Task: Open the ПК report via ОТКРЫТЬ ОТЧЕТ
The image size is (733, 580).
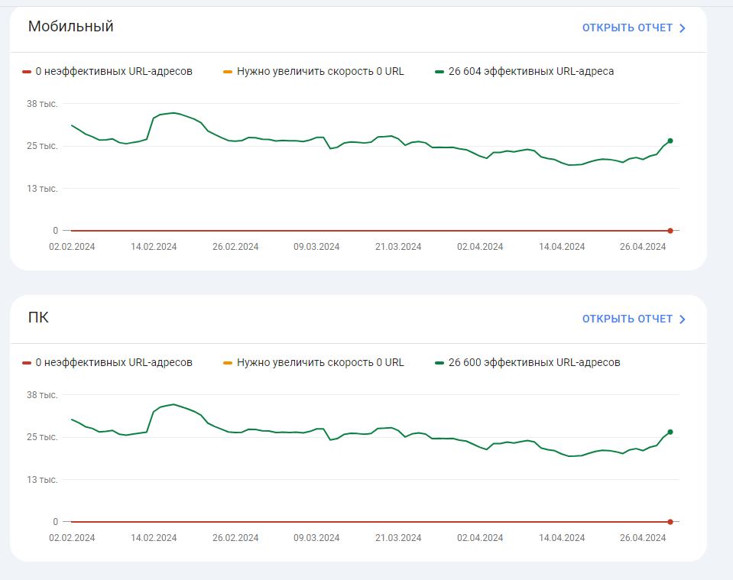Action: pyautogui.click(x=627, y=319)
